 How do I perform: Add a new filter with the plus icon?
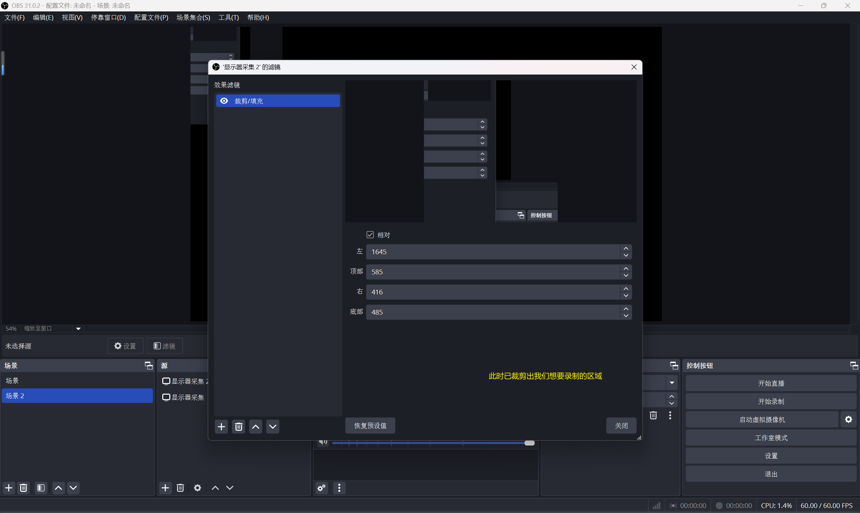(x=221, y=427)
